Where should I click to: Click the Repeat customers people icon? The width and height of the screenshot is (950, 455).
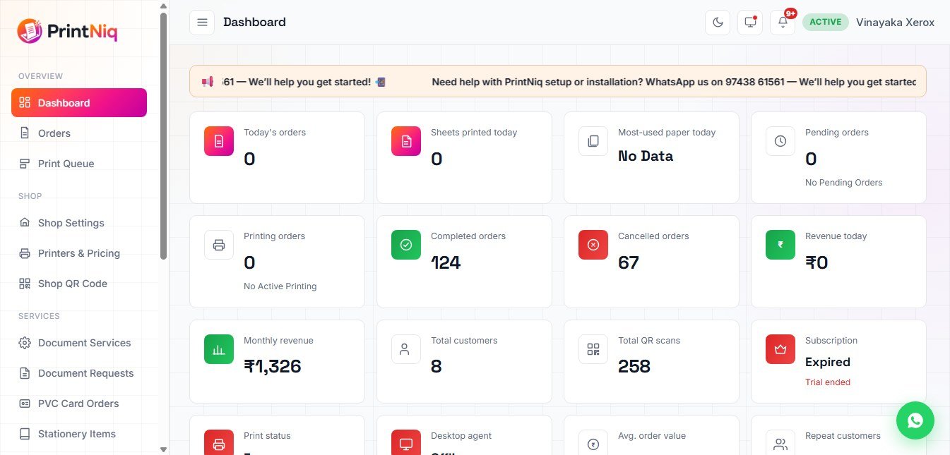click(780, 442)
